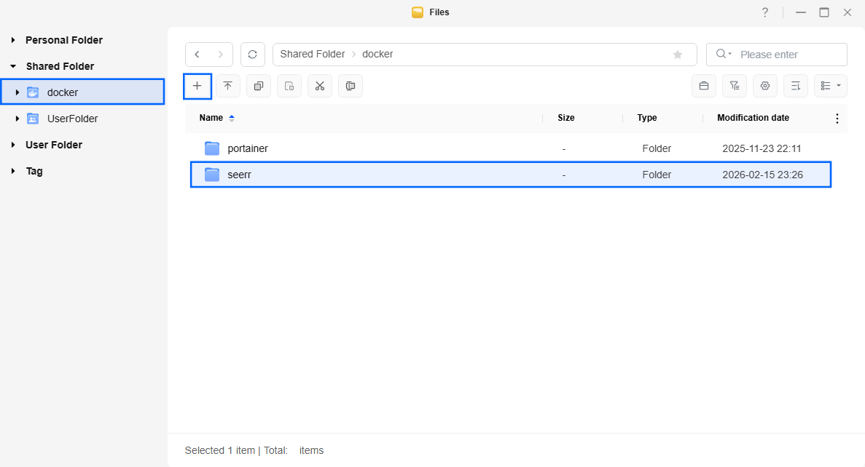This screenshot has width=865, height=467.
Task: Click the Shared Folder breadcrumb link
Action: click(x=312, y=55)
